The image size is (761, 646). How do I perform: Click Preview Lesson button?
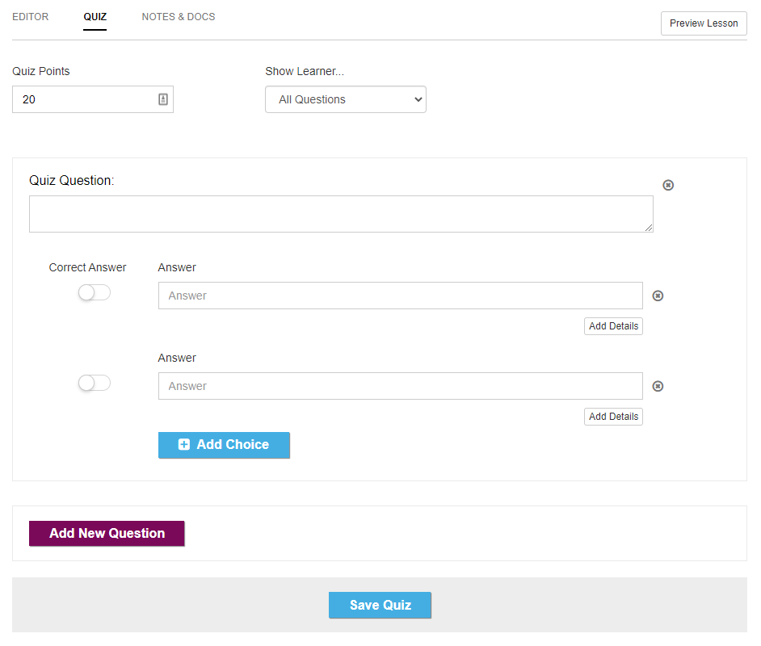(704, 23)
